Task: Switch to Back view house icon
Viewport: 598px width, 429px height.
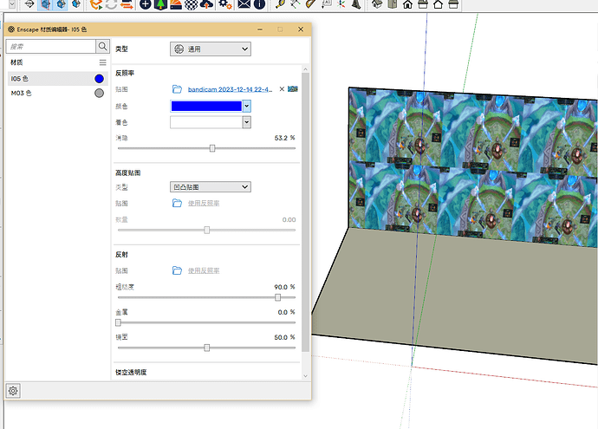Action: pos(439,4)
